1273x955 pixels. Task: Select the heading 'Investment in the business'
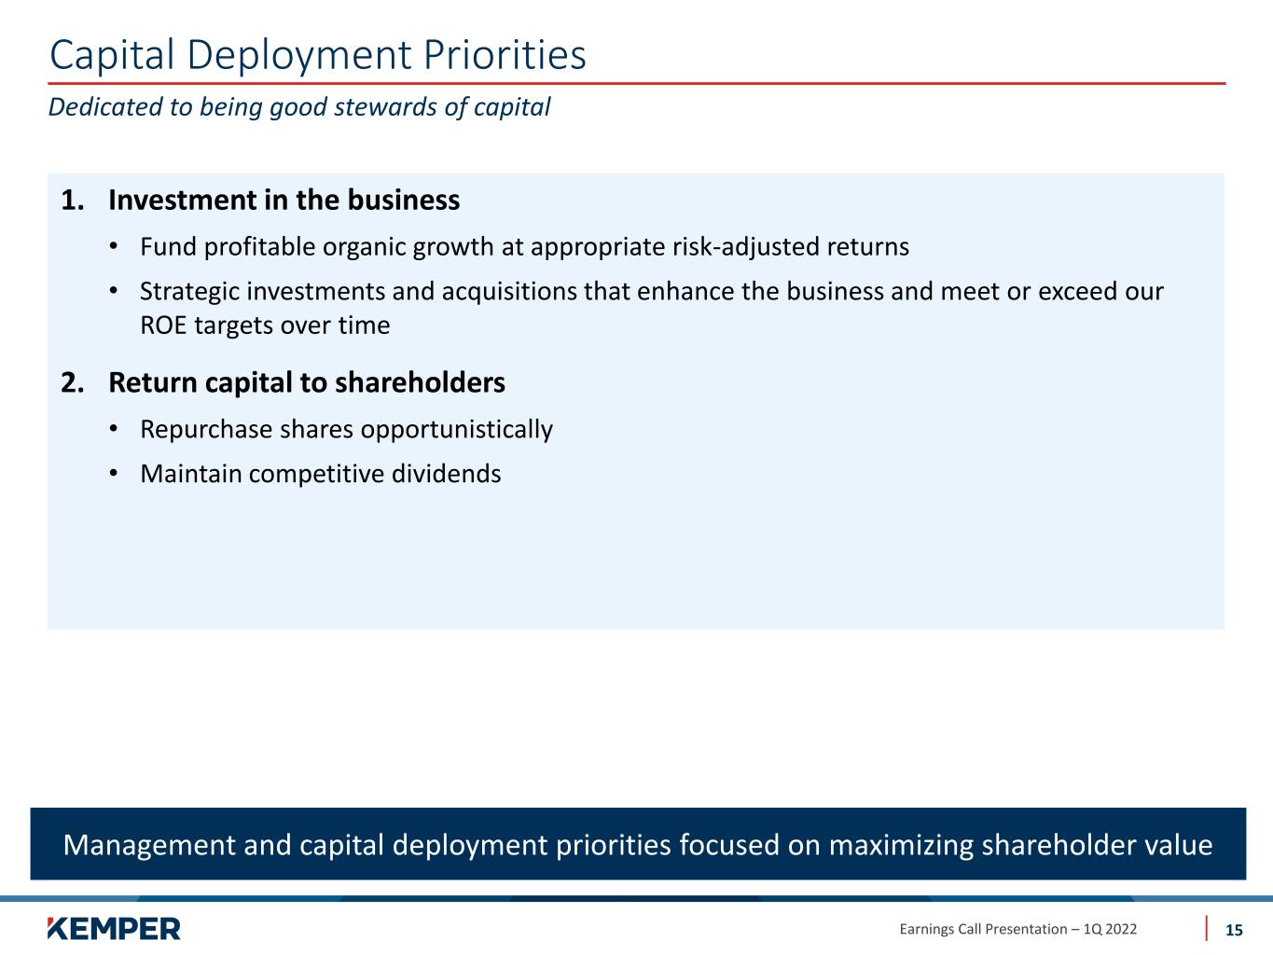tap(284, 201)
